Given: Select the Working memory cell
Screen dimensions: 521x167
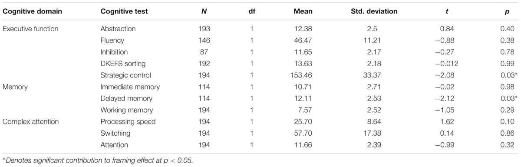Looking at the screenshot, I should point(125,109).
